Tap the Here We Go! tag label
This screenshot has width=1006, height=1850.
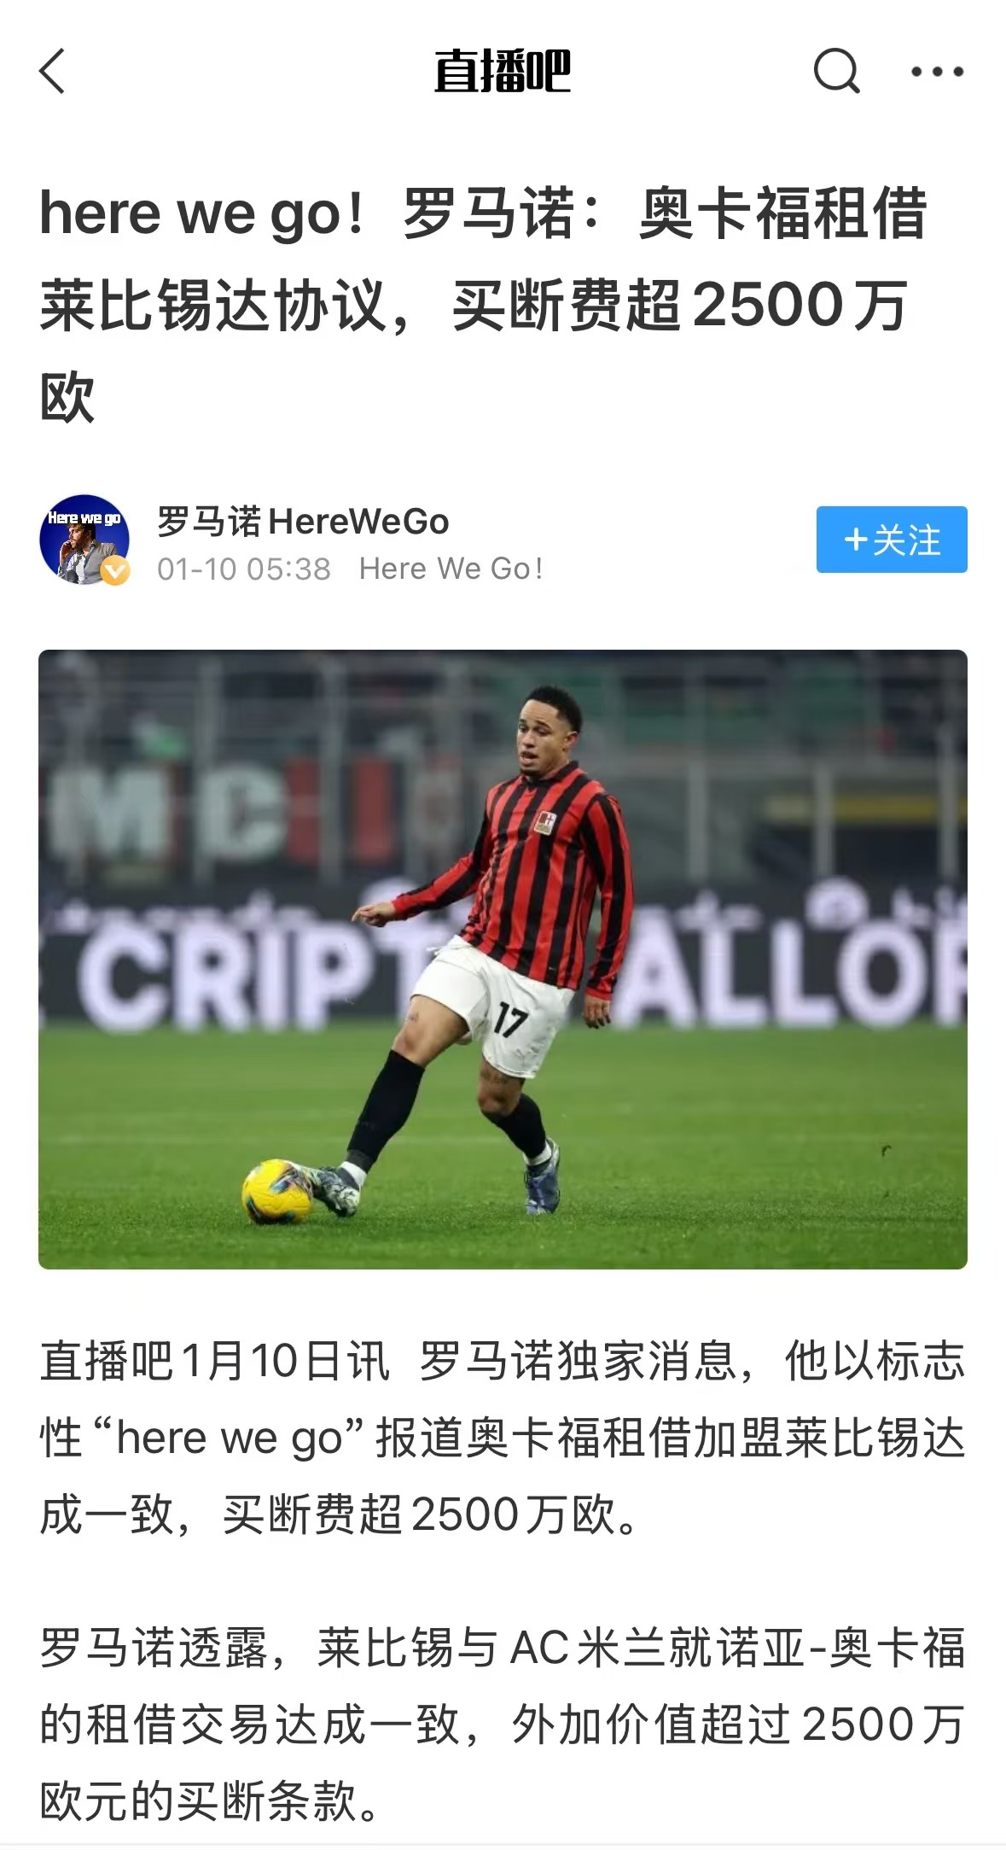(451, 569)
